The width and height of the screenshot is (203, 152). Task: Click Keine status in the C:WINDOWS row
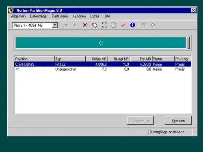point(158,64)
